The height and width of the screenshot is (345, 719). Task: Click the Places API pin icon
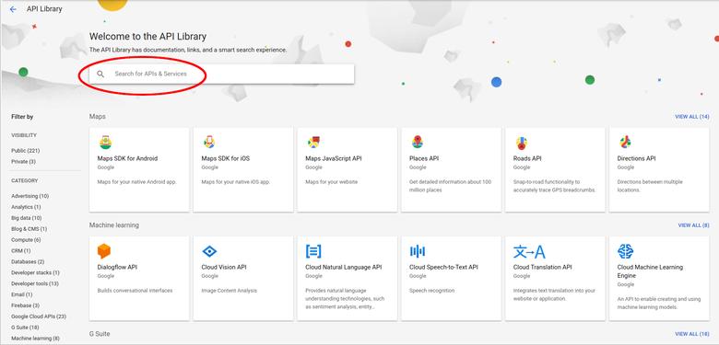coord(417,143)
